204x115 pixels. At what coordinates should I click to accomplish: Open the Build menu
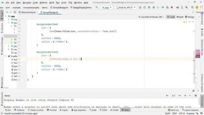click(52, 3)
